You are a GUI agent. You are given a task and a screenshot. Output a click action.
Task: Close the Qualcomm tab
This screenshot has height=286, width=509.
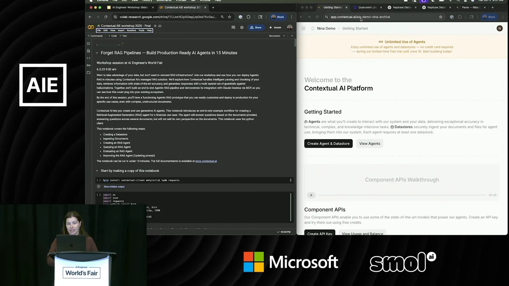[381, 7]
